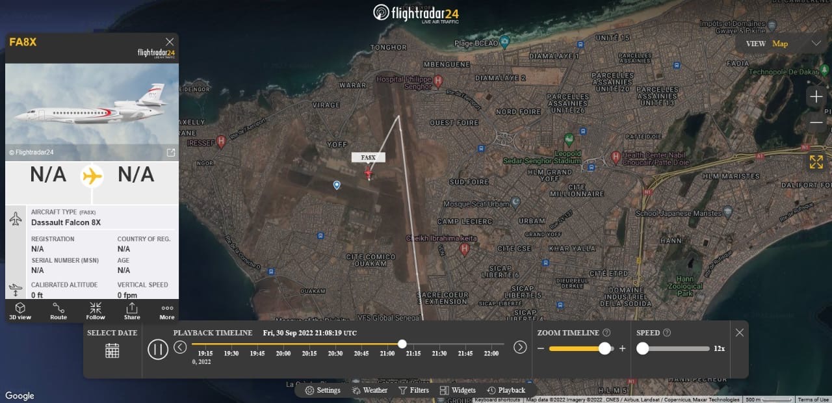This screenshot has width=832, height=403.
Task: Click the Mosque Scat Urbam marker
Action: click(x=516, y=204)
